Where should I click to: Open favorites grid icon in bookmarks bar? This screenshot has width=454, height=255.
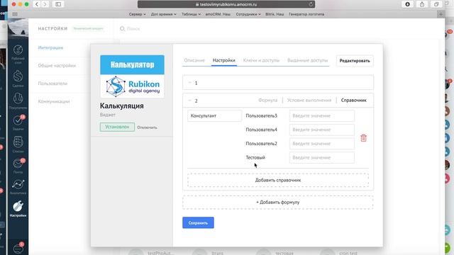(x=15, y=14)
